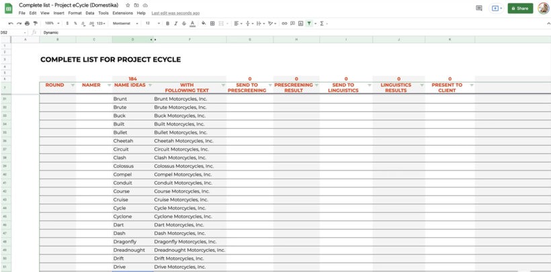
Task: Open the Borders tool
Action: point(212,24)
